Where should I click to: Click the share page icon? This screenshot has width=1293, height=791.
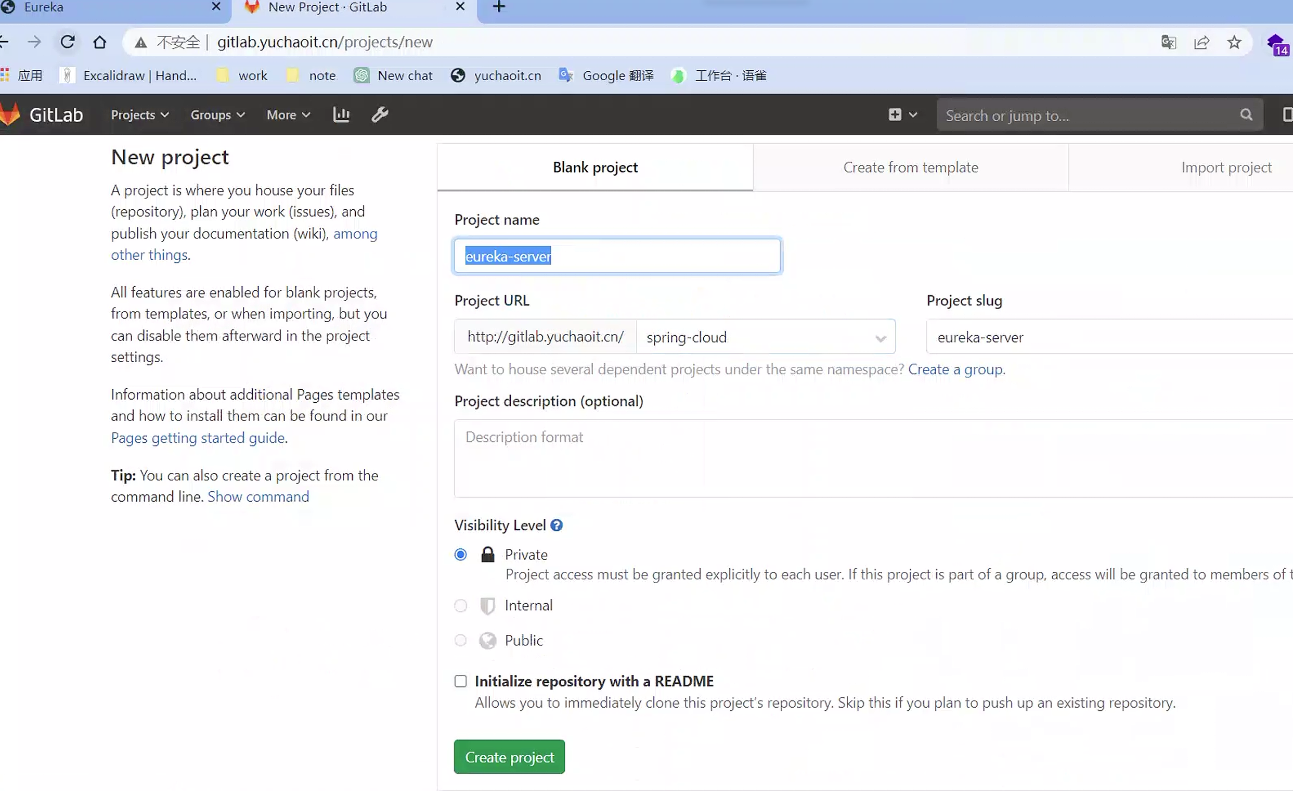click(1201, 42)
